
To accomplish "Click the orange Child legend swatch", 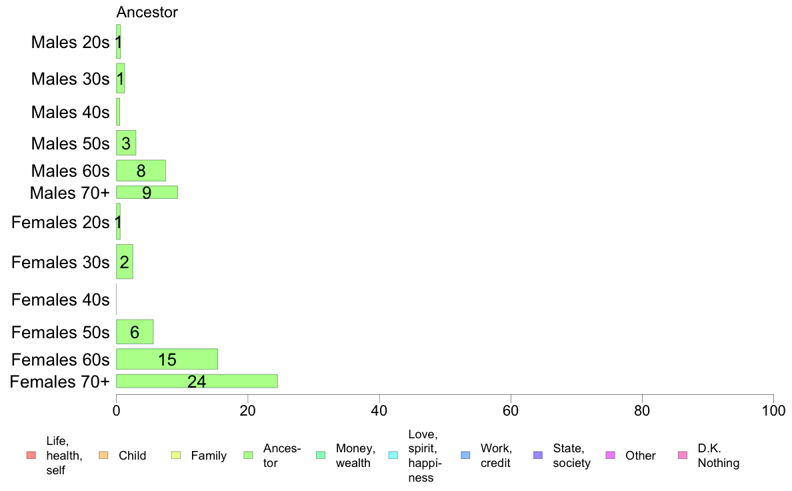I will [x=103, y=456].
